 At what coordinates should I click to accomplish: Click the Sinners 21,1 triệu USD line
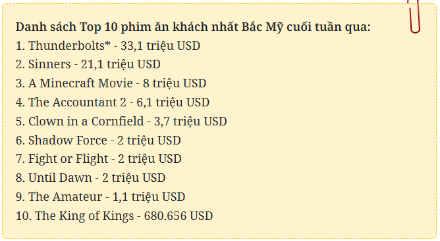[88, 64]
